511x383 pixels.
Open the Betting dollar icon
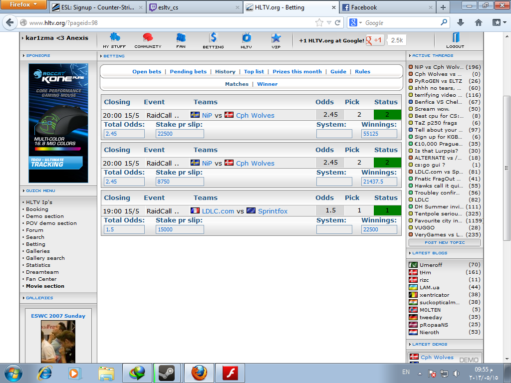(213, 38)
